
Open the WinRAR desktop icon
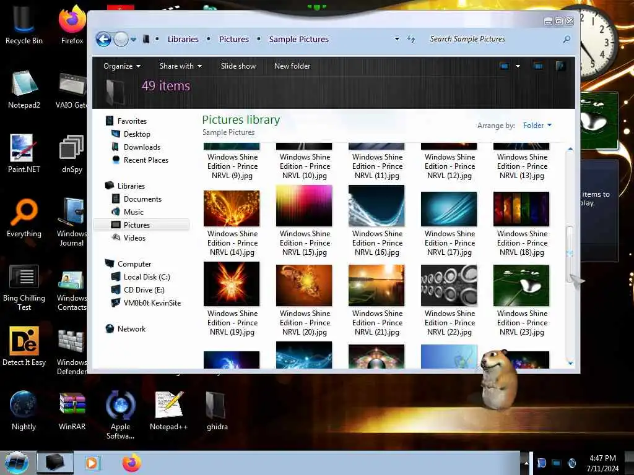click(x=72, y=411)
